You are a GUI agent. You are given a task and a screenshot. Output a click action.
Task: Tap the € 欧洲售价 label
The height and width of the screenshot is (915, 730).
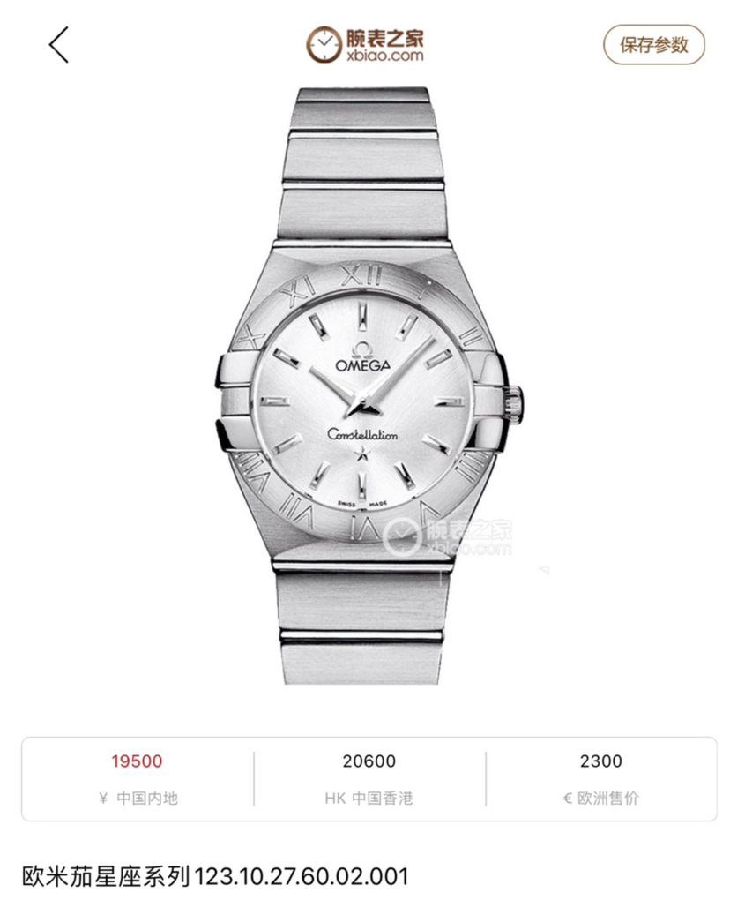pyautogui.click(x=601, y=798)
